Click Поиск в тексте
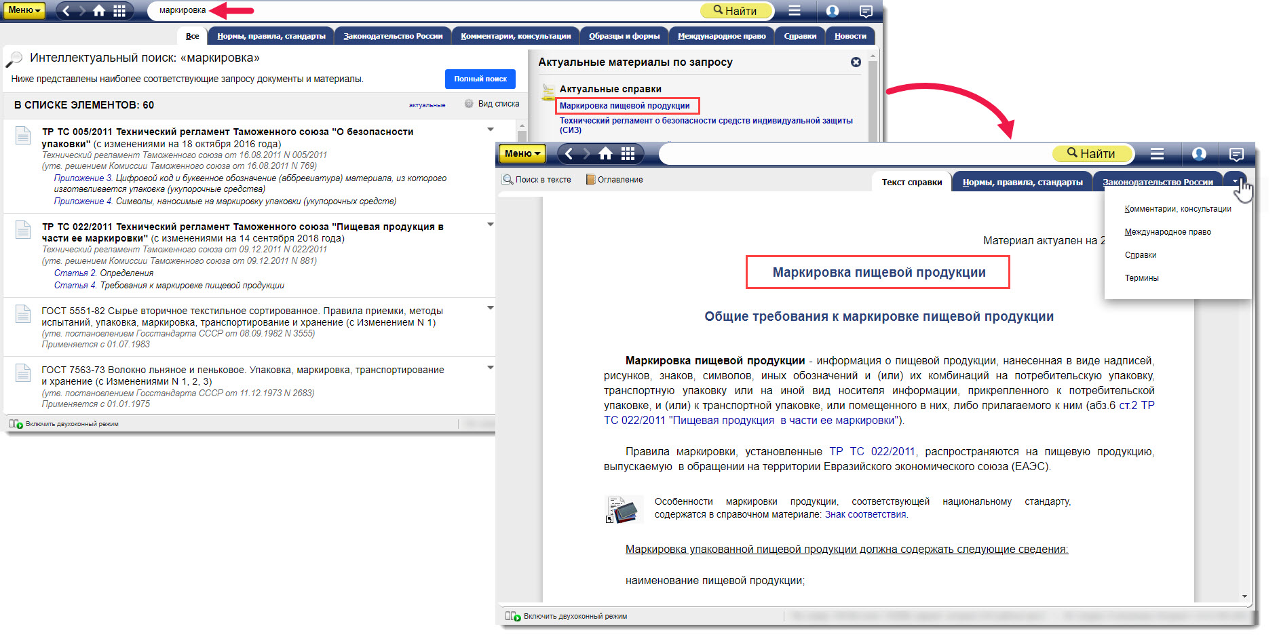Image resolution: width=1279 pixels, height=635 pixels. click(537, 180)
